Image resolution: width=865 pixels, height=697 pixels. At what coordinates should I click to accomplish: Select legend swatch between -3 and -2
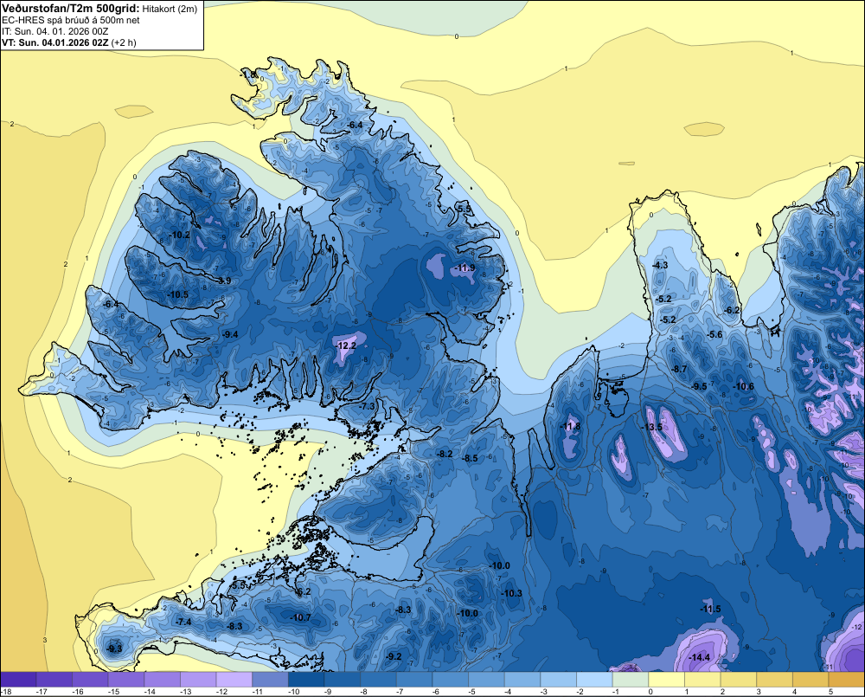click(558, 680)
